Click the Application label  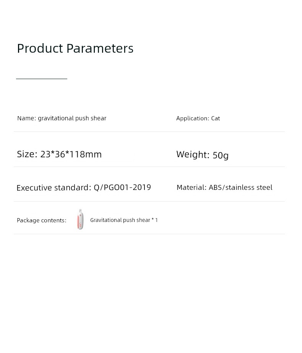[193, 118]
